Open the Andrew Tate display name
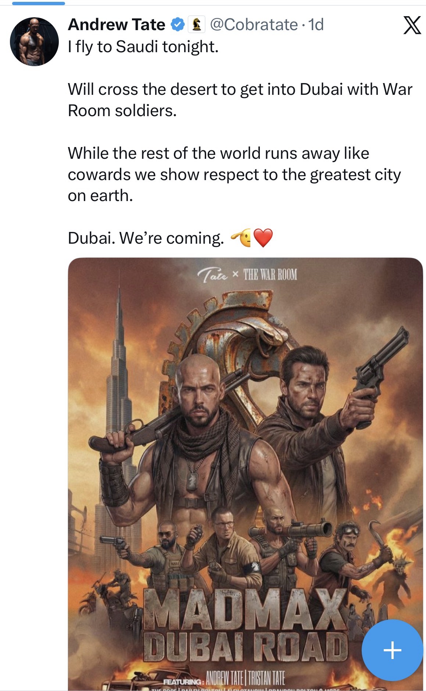Viewport: 426px width, 691px height. point(117,25)
